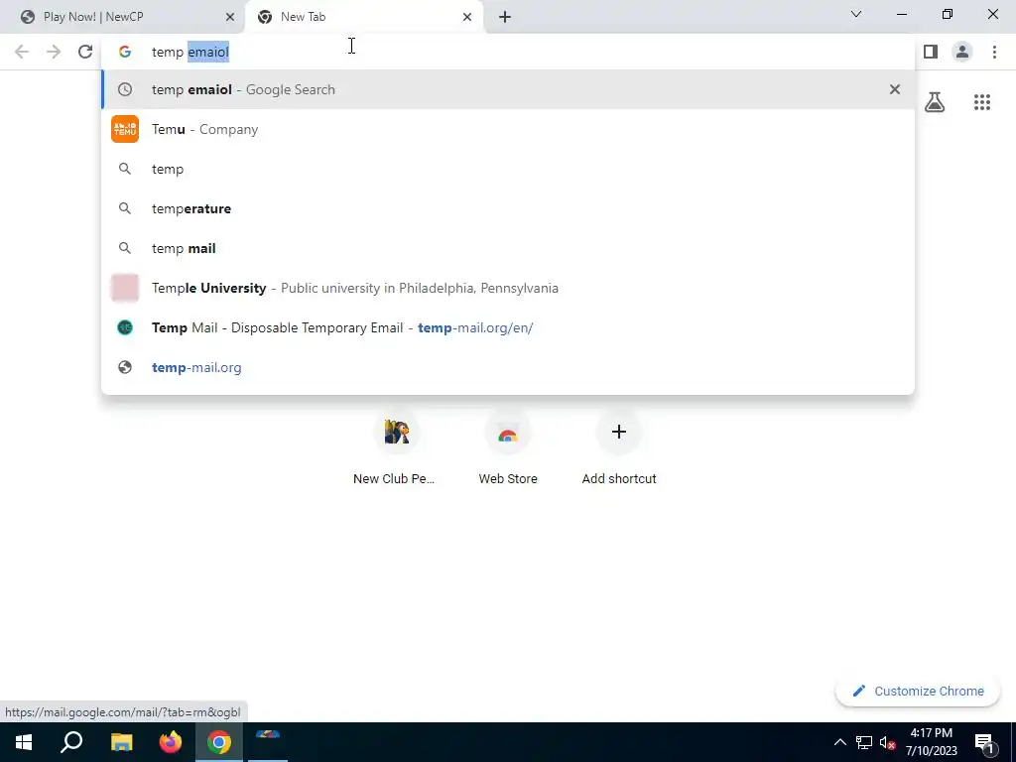
Task: Click the Temp Mail site favicon
Action: coord(125,327)
